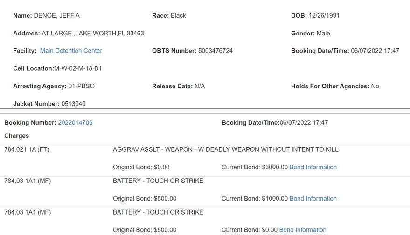The image size is (410, 235).
Task: Click the Cell Location M-W-02-M-18-B1 text
Action: [x=78, y=68]
